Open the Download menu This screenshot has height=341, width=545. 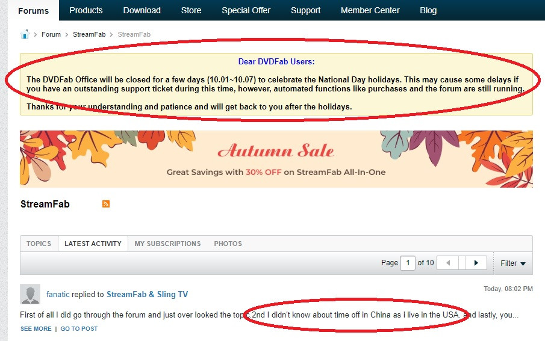(142, 10)
